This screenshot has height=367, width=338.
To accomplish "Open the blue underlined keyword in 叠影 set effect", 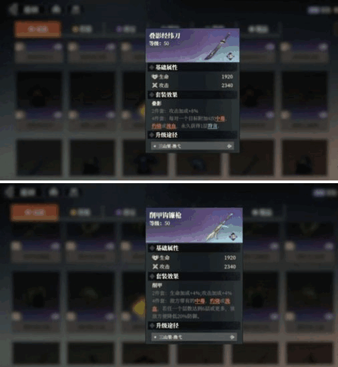I will pyautogui.click(x=212, y=126).
